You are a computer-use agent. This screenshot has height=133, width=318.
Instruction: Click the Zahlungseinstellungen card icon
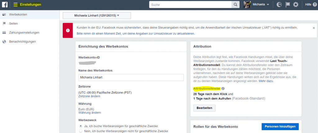coord(4,33)
